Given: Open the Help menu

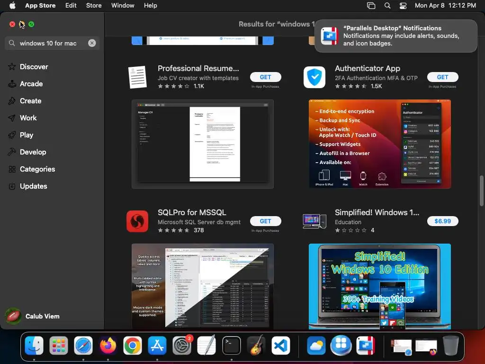Looking at the screenshot, I should (150, 5).
